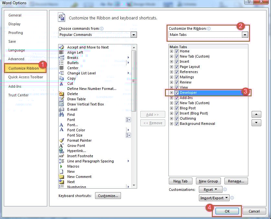271x219 pixels.
Task: Choose the Cut command
Action: 70,83
